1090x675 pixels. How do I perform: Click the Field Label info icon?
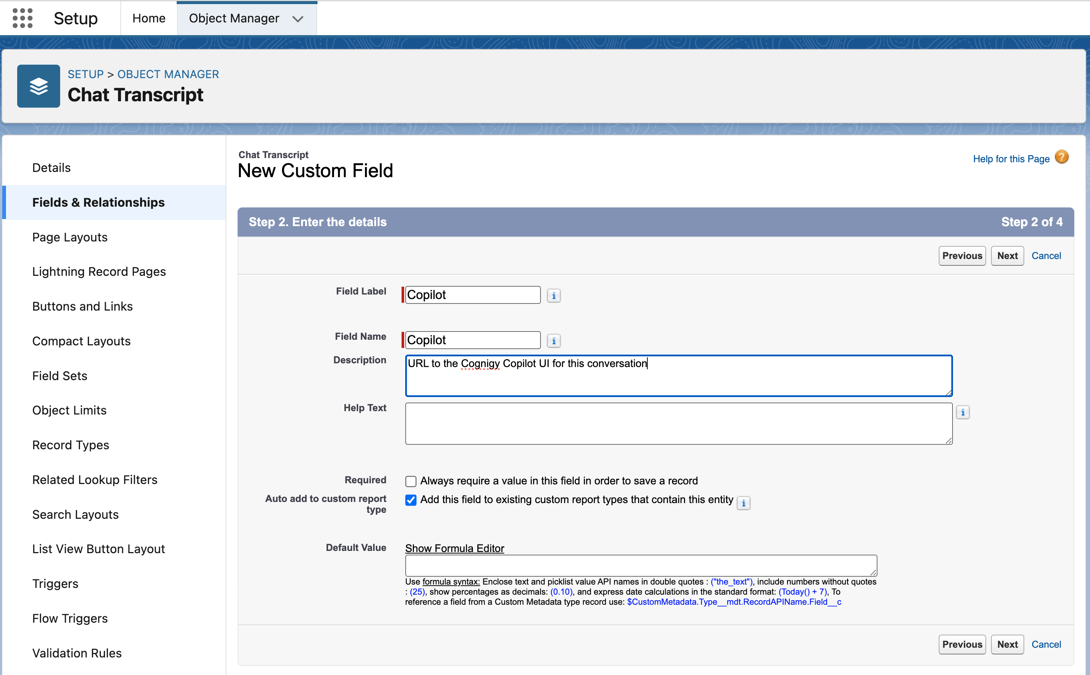pyautogui.click(x=553, y=296)
